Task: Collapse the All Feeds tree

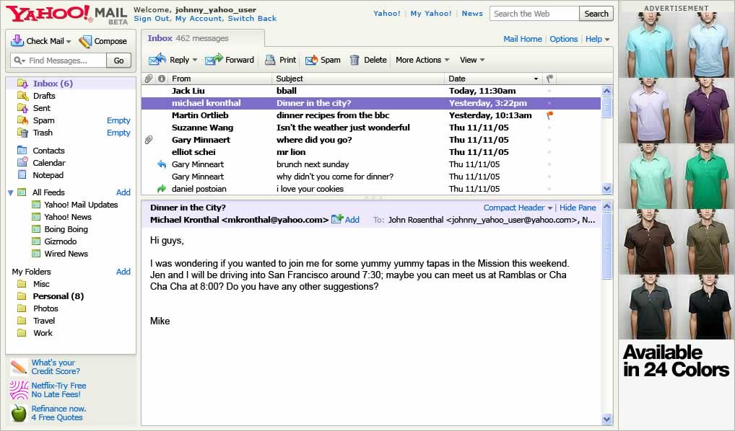Action: 11,192
